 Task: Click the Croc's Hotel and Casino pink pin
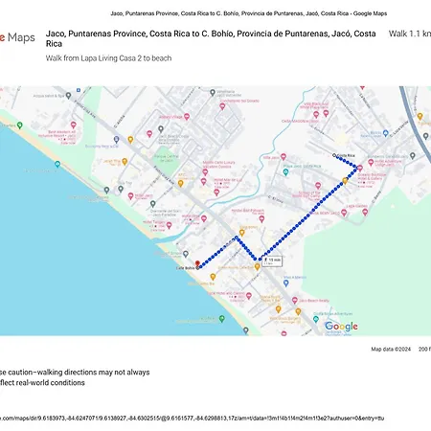click(x=248, y=296)
